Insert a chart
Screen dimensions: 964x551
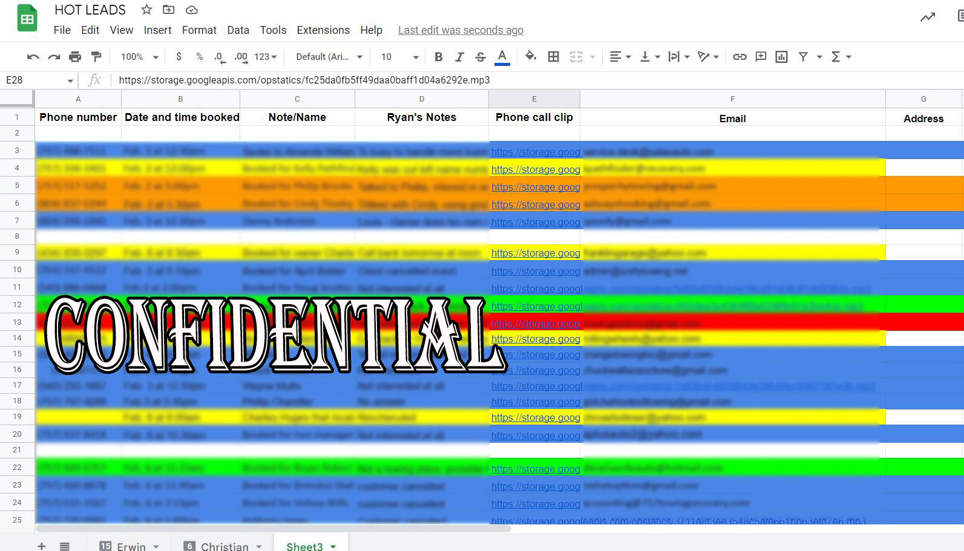782,57
